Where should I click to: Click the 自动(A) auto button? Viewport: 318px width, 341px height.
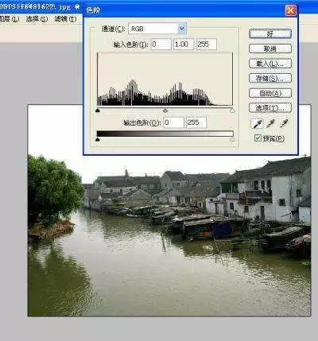click(270, 93)
